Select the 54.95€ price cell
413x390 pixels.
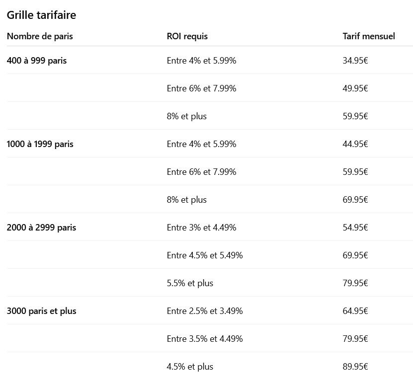click(x=355, y=228)
